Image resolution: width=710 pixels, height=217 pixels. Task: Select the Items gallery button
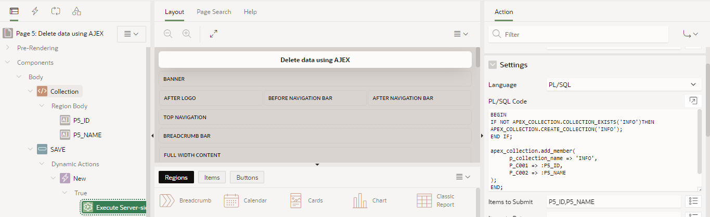pos(212,178)
